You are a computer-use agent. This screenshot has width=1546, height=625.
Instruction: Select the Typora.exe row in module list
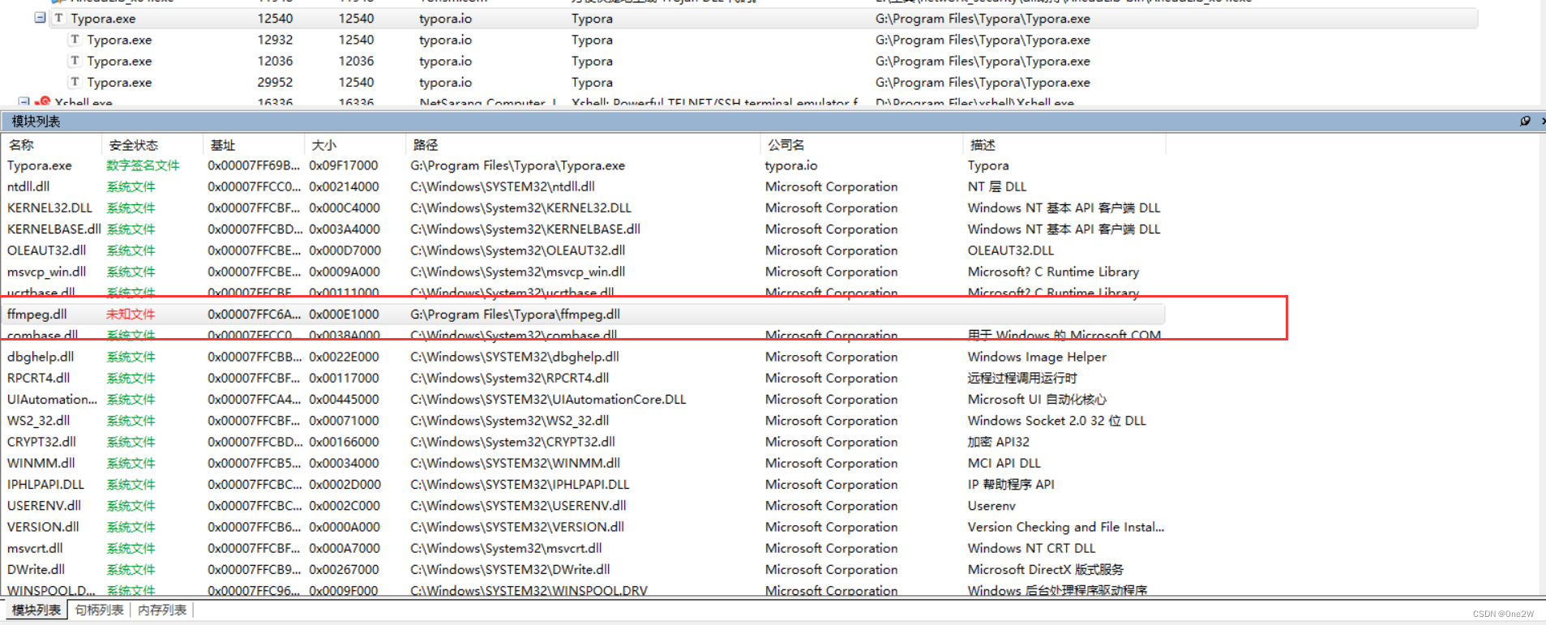click(x=584, y=165)
